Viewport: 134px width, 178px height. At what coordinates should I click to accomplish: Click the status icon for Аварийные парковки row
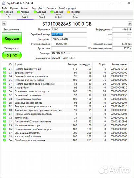point(5,110)
